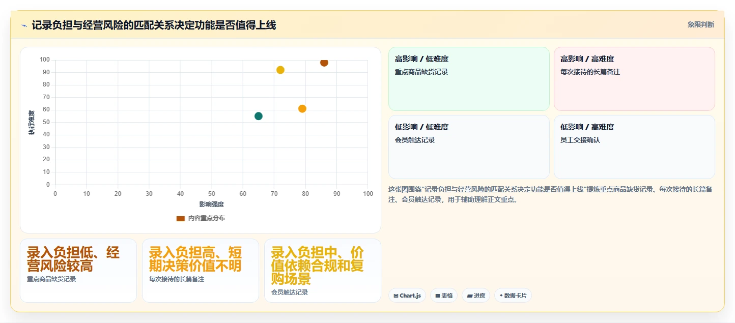Click 员工交接确认 text
Image resolution: width=735 pixels, height=323 pixels.
point(580,140)
